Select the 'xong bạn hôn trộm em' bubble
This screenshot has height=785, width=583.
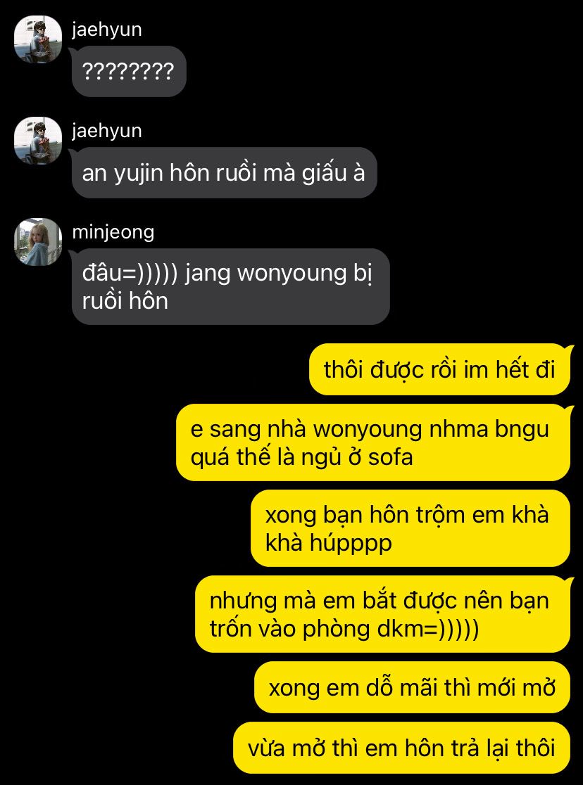point(410,529)
